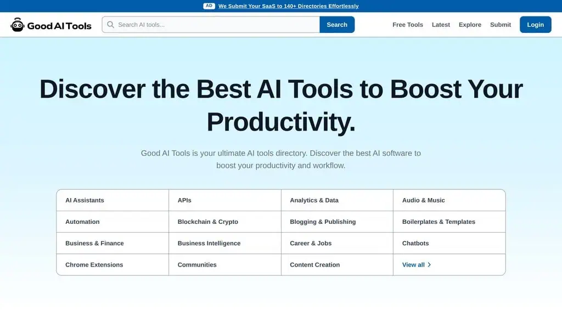Select the APIs category

224,200
